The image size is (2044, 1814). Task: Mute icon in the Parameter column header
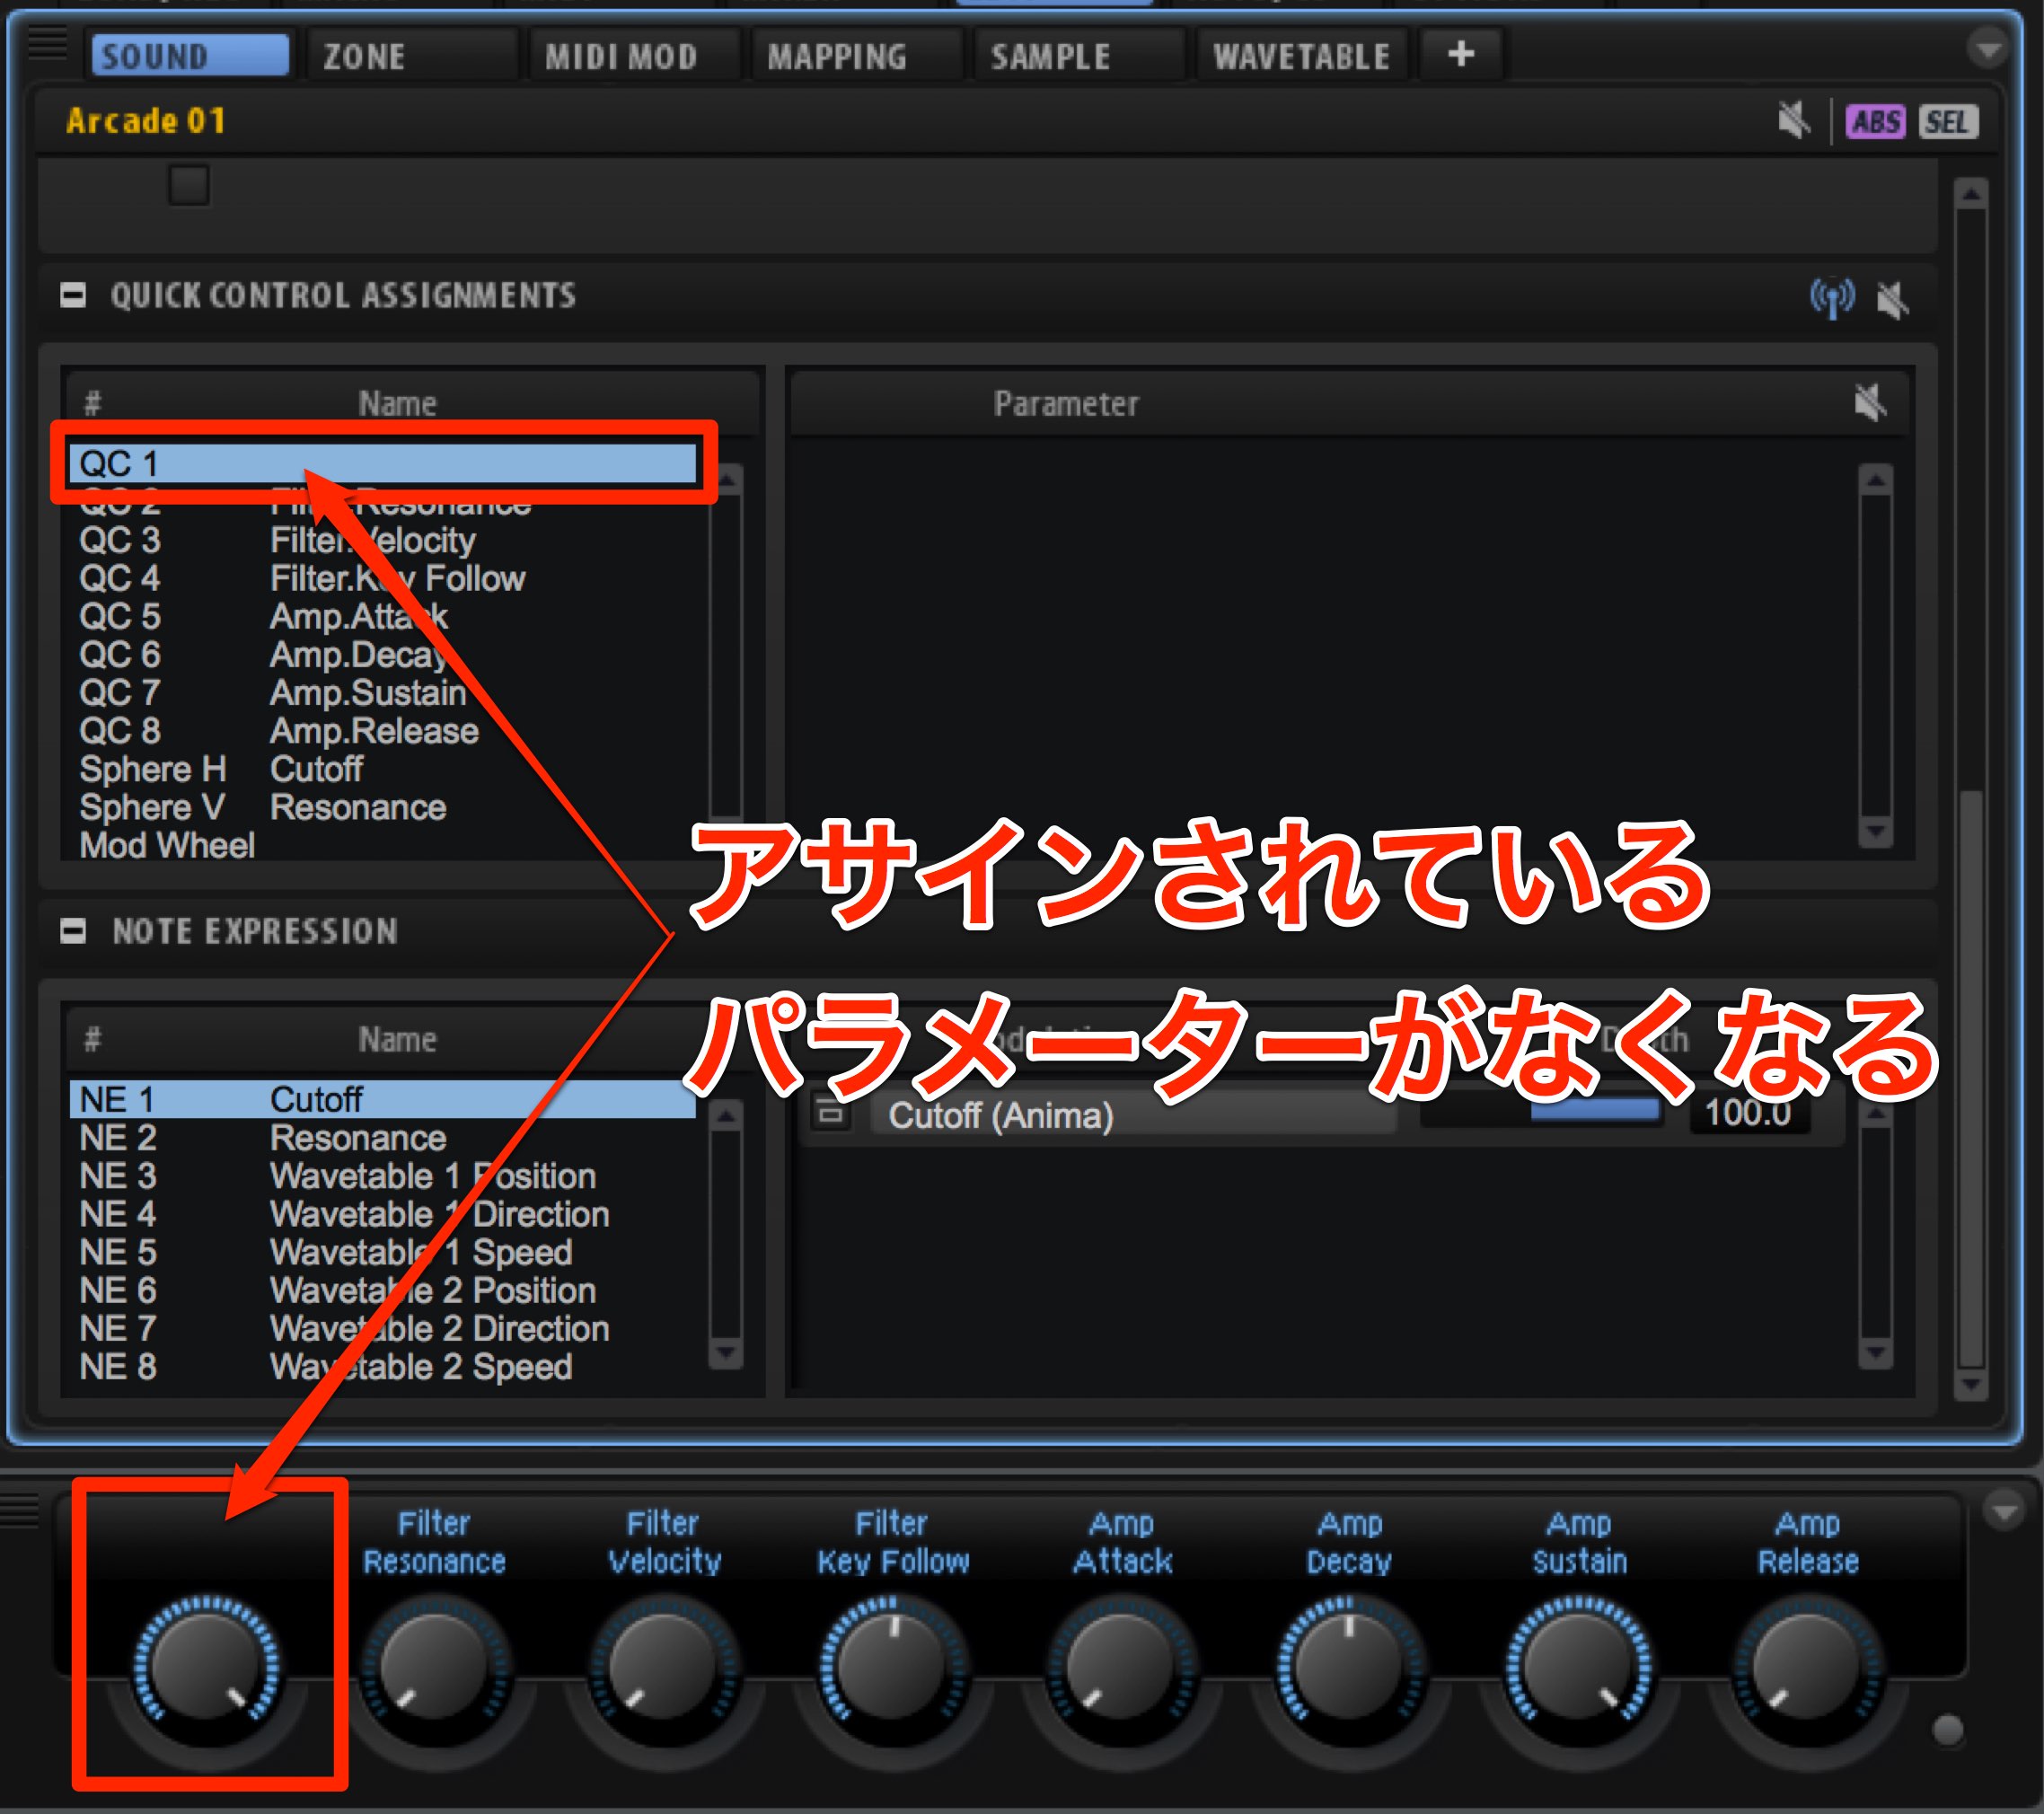[1870, 403]
